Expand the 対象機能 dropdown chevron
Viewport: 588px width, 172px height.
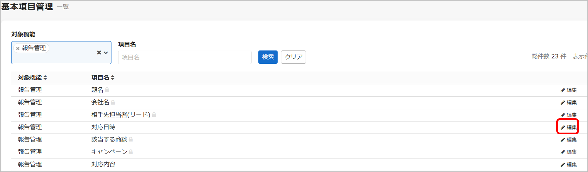pos(106,53)
